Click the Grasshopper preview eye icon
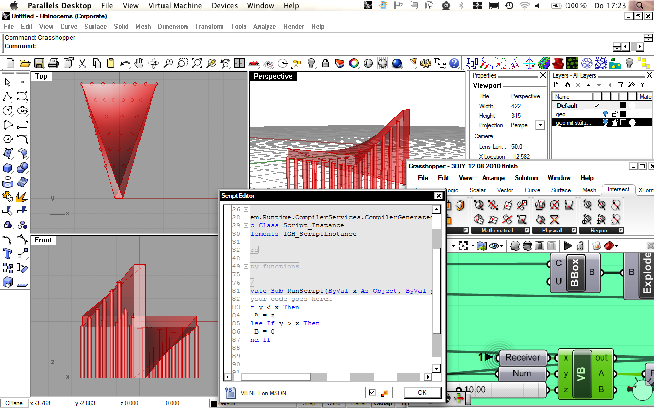 coord(494,246)
